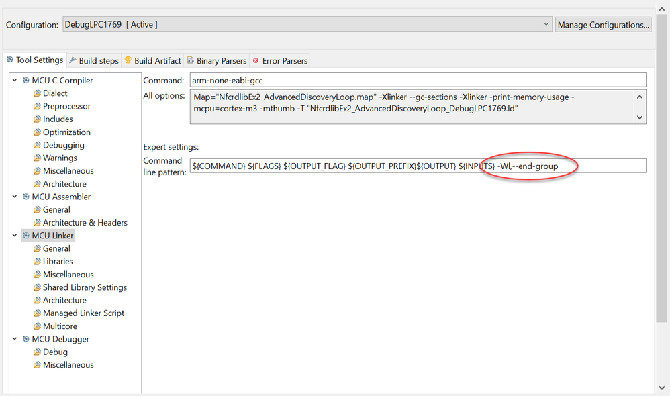
Task: Select Shared Library Settings item
Action: click(x=85, y=287)
